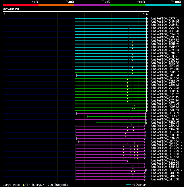Pick the UniRef100_B3MK23 hit label

coord(165,138)
